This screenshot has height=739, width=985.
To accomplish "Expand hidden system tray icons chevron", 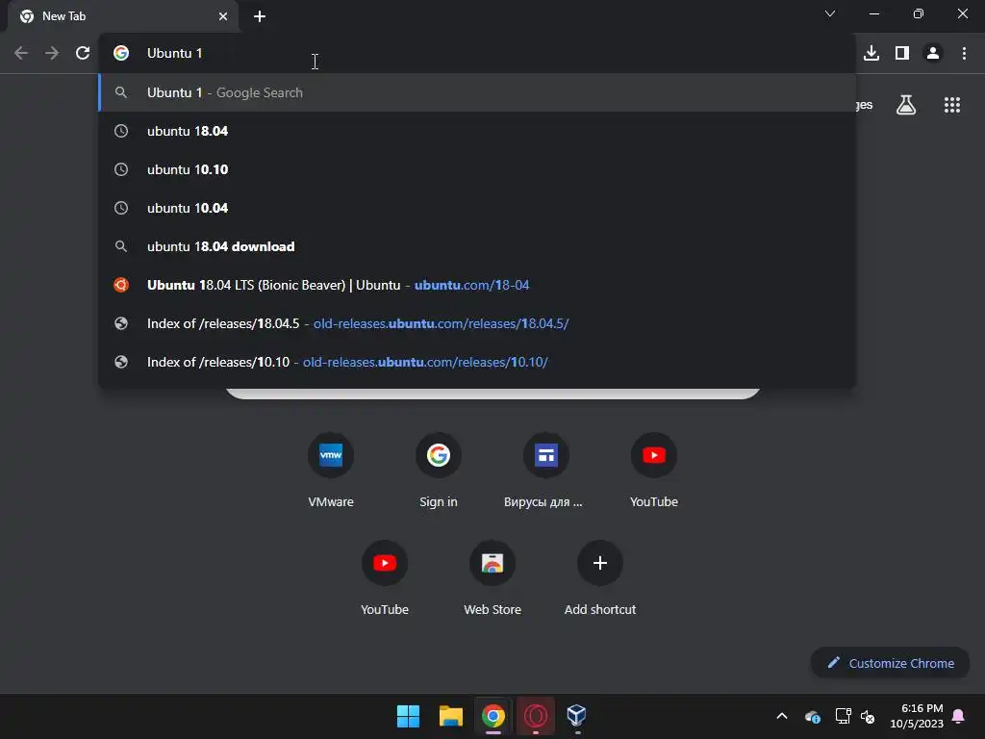I will pyautogui.click(x=782, y=716).
